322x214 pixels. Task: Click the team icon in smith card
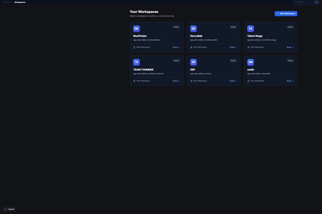[248, 81]
